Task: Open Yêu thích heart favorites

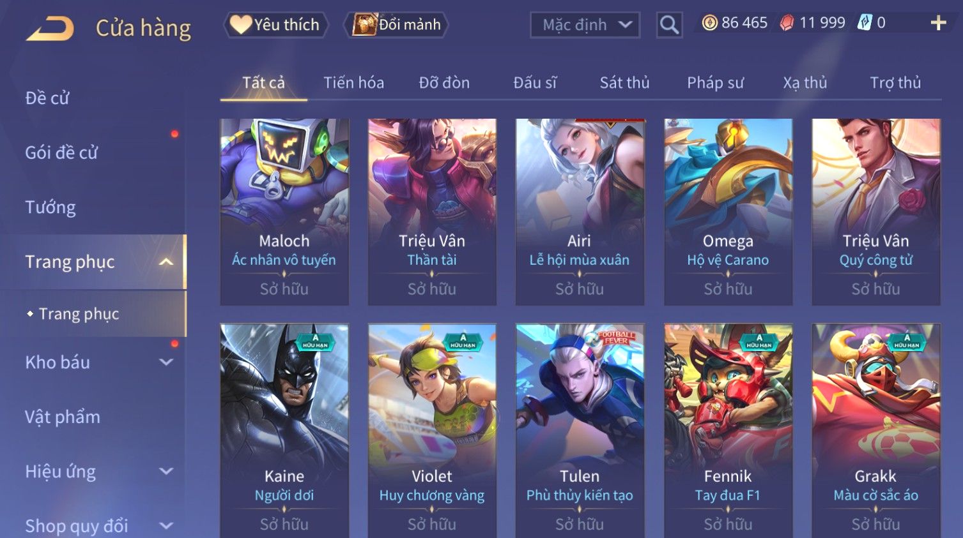Action: click(x=275, y=25)
